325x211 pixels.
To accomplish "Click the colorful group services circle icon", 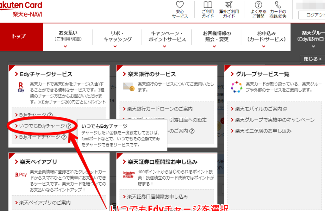I will [236, 87].
